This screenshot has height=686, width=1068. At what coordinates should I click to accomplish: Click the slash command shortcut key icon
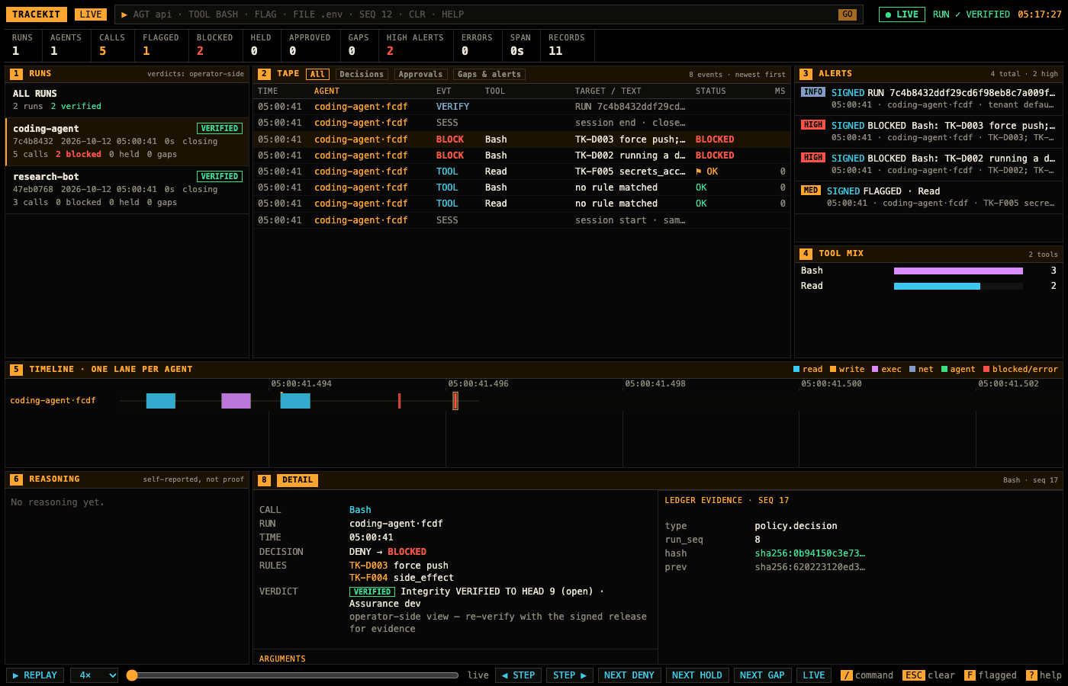coord(846,675)
